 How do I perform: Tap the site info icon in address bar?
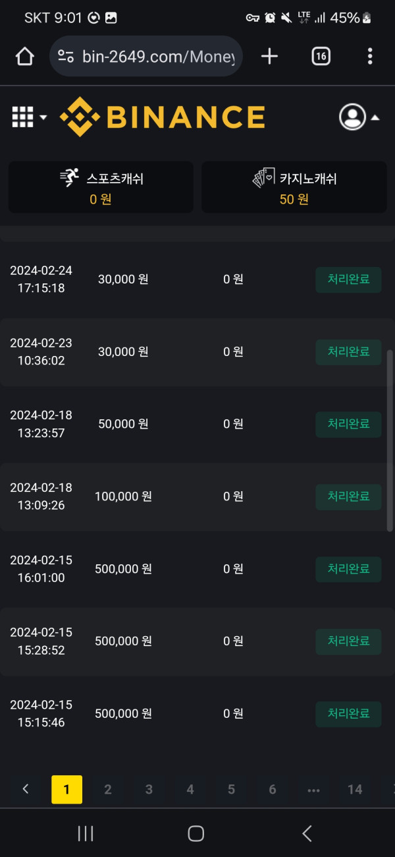(65, 57)
